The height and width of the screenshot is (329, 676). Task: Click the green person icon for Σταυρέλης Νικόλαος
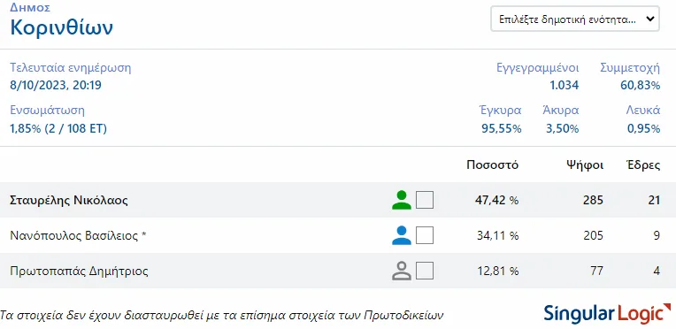402,200
